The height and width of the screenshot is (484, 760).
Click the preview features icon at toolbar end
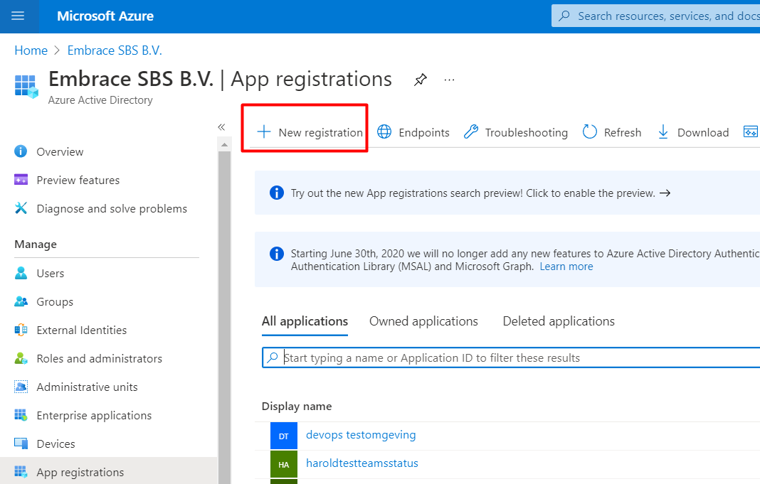tap(751, 131)
